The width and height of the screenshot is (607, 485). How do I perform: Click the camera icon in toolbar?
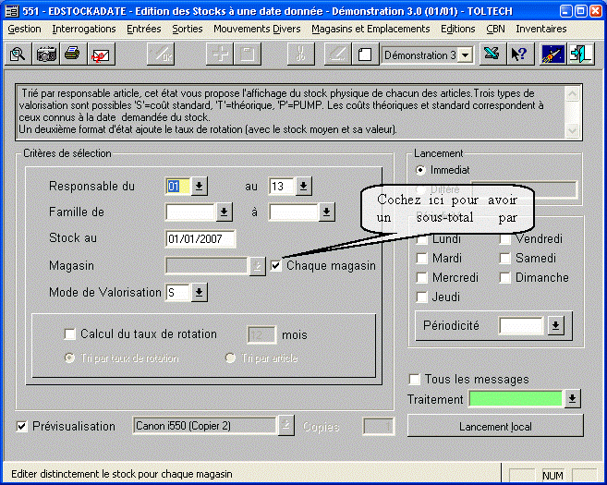point(45,55)
